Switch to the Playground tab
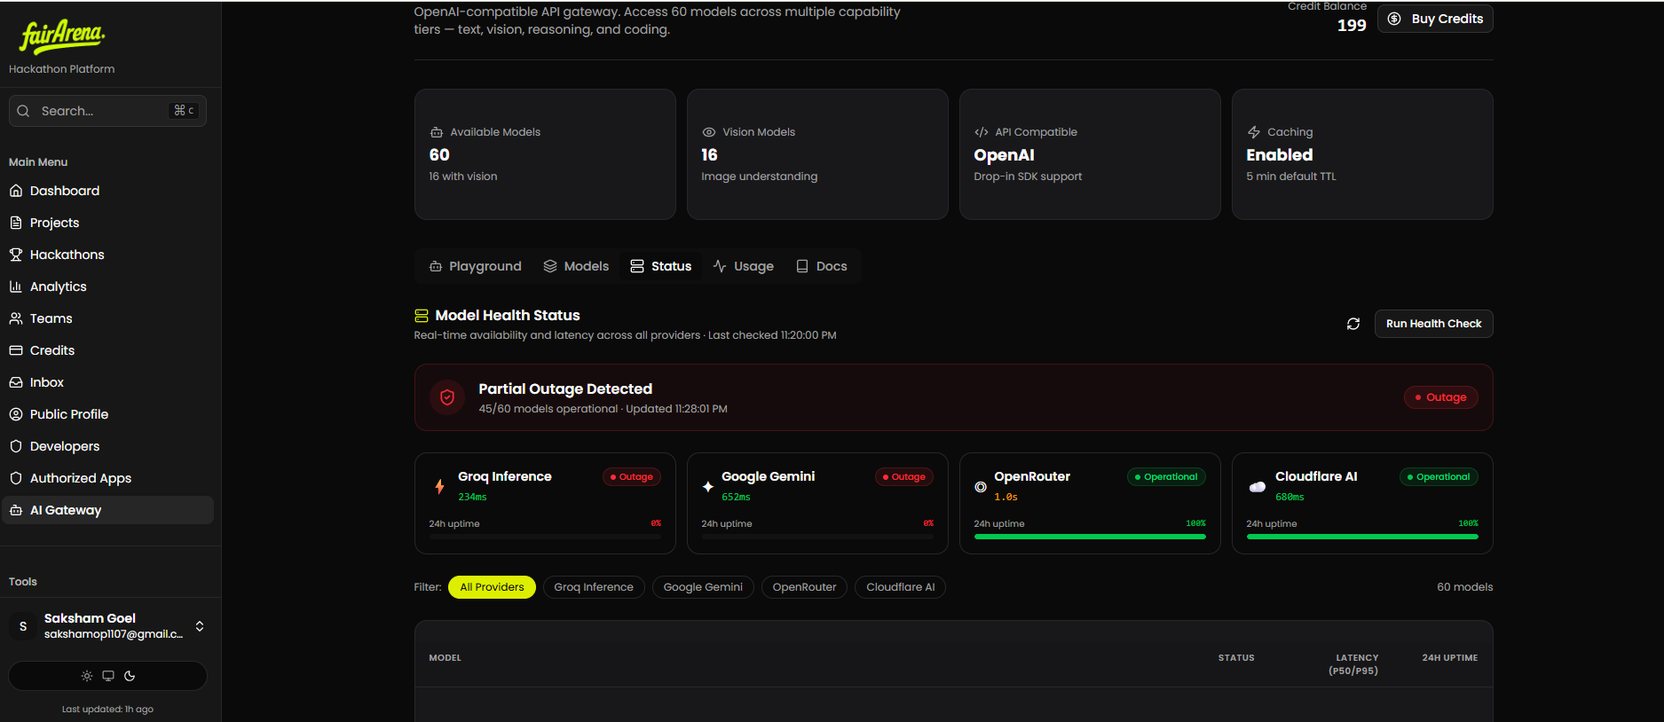 click(476, 266)
